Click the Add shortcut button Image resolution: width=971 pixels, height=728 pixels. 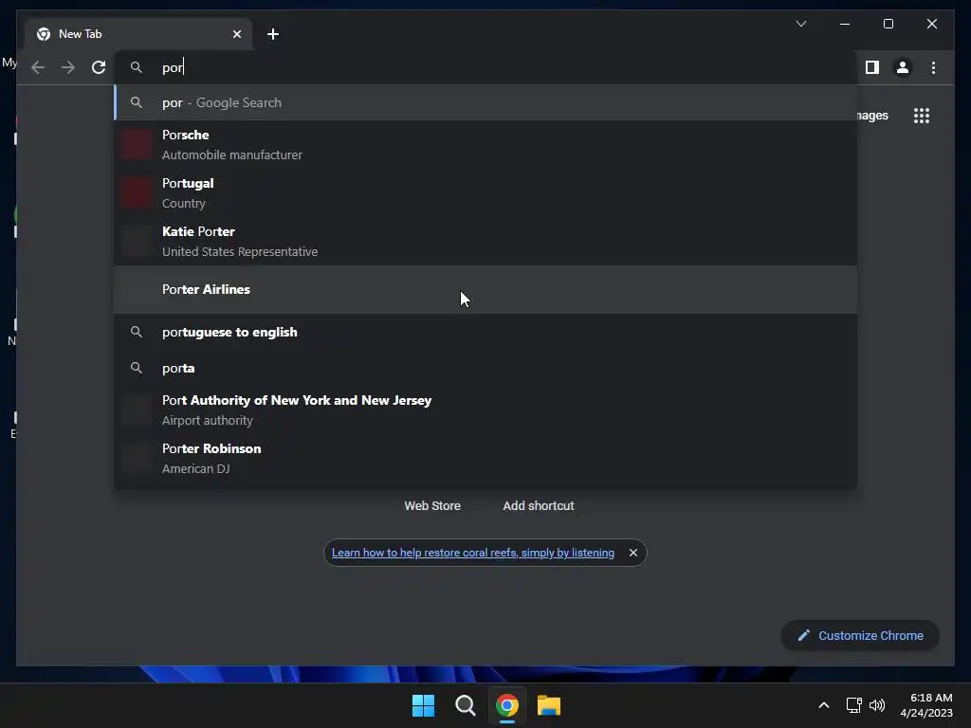pos(539,506)
